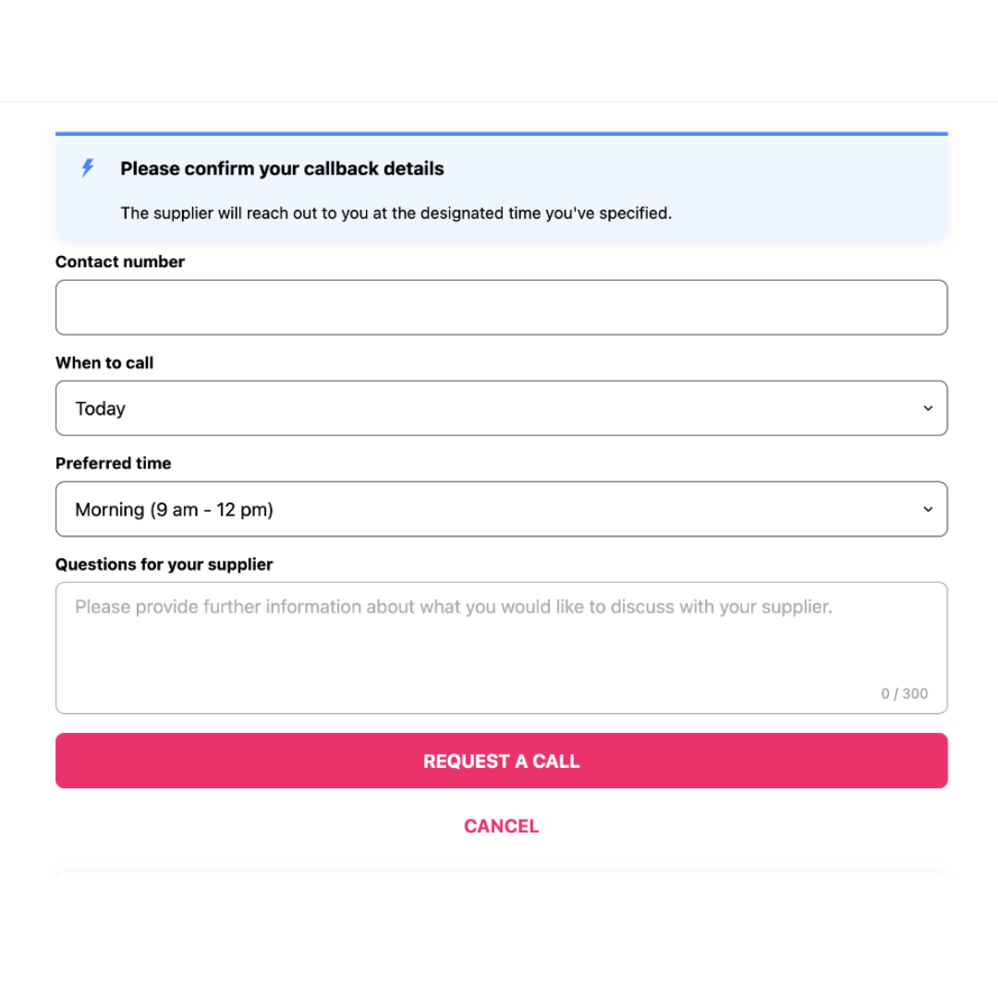
Task: Click the chevron on the When to call dropdown
Action: 928,408
